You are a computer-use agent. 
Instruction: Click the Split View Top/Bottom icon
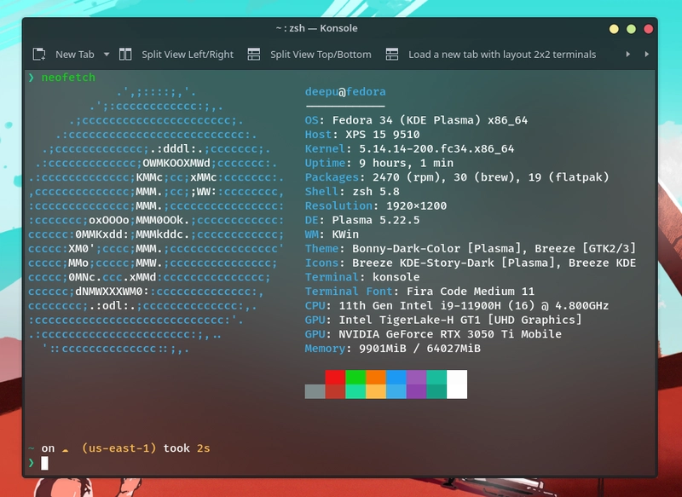(x=254, y=55)
